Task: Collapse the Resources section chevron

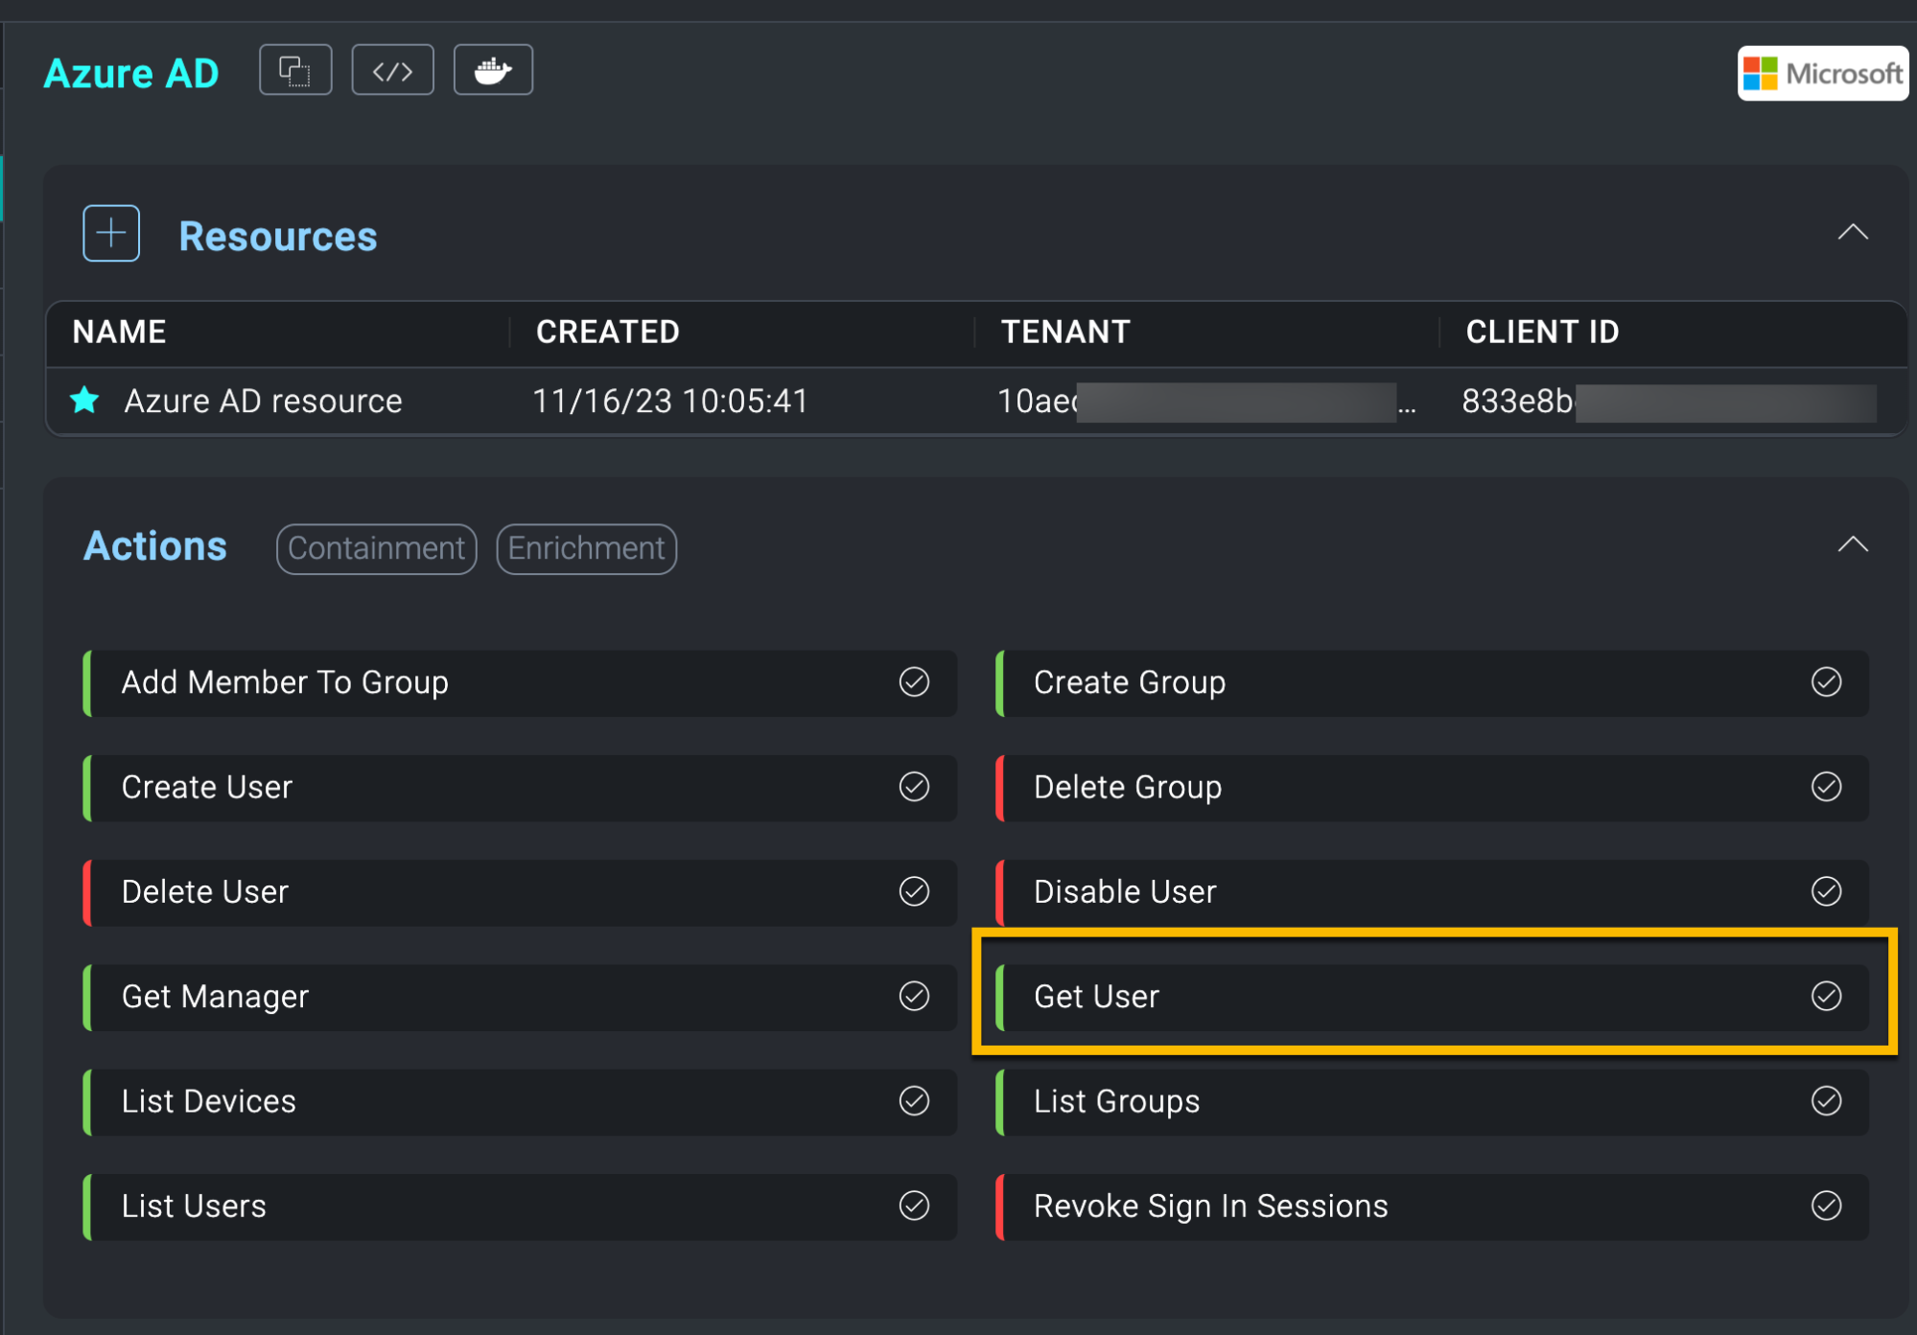Action: point(1853,233)
